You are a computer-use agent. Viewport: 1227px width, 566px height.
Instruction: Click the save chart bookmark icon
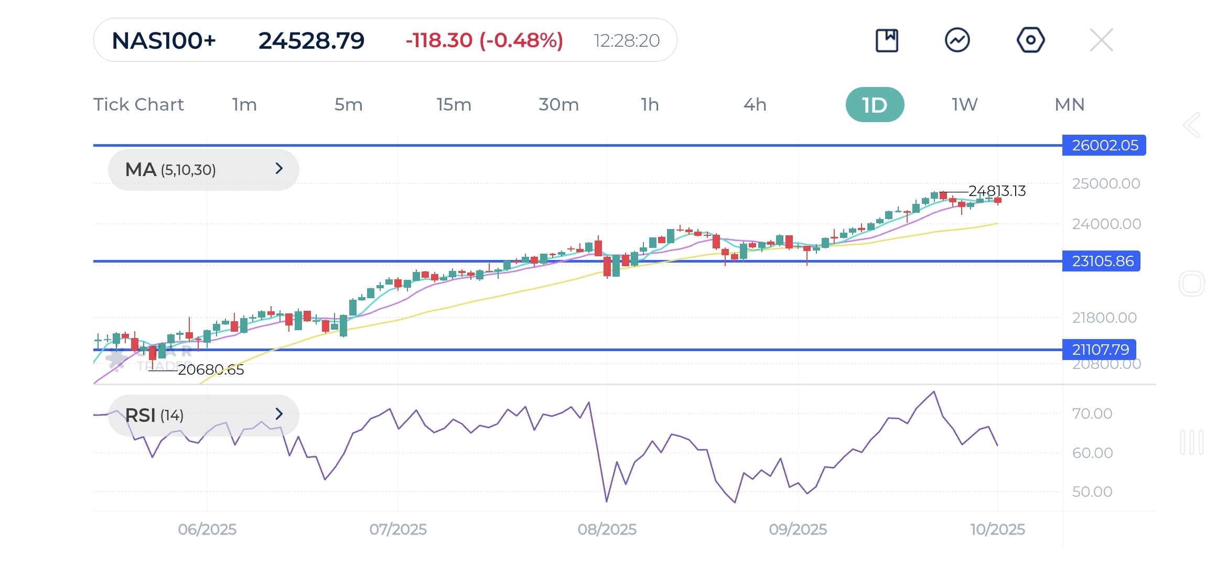887,40
